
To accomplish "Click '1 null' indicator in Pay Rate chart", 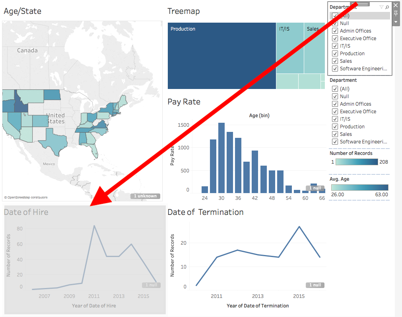I will tap(315, 188).
